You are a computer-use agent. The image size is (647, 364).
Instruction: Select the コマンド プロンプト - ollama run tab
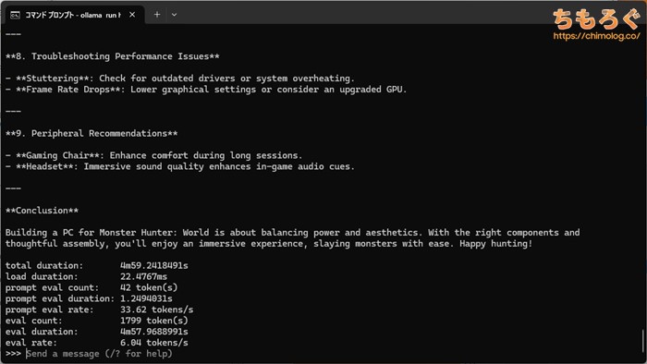73,15
